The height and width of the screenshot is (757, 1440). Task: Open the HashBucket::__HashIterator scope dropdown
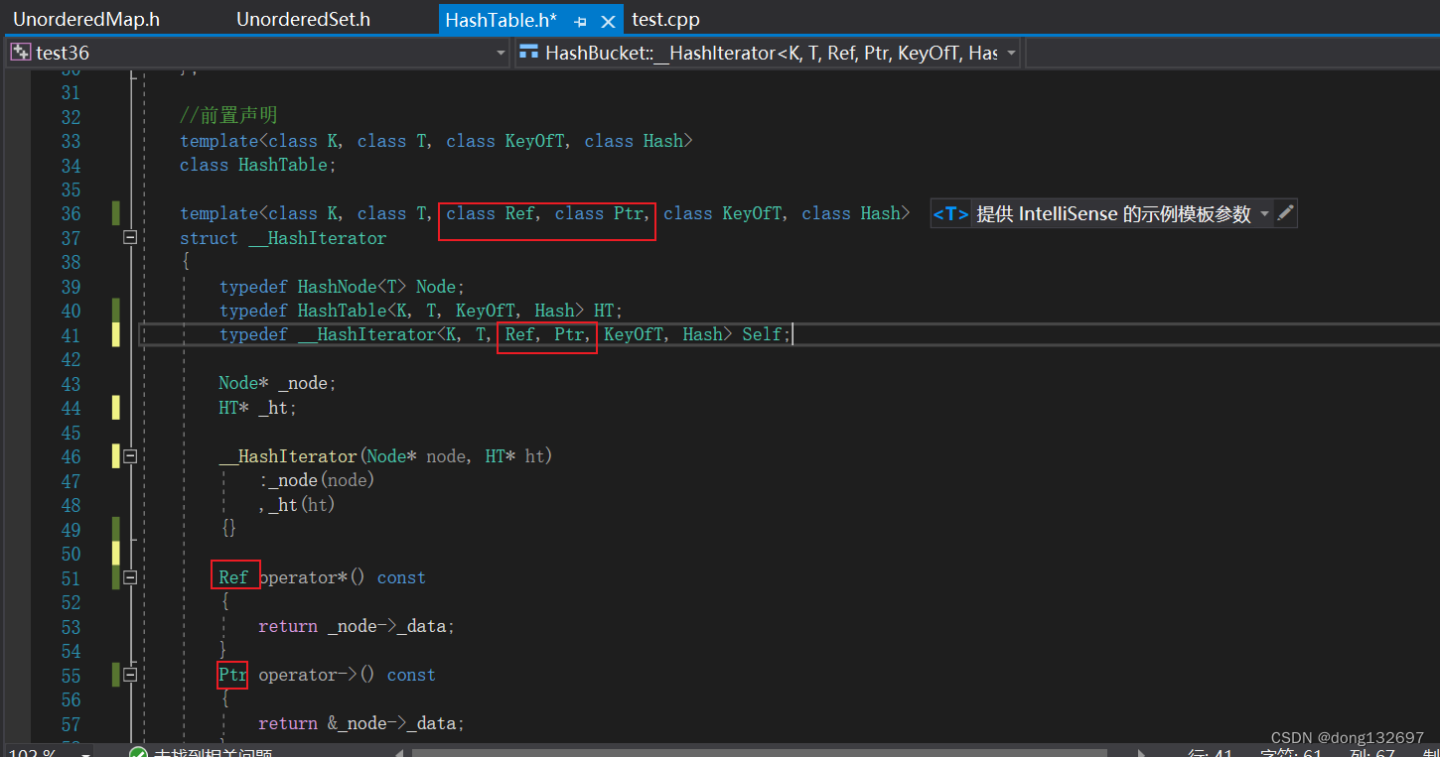[x=1011, y=53]
